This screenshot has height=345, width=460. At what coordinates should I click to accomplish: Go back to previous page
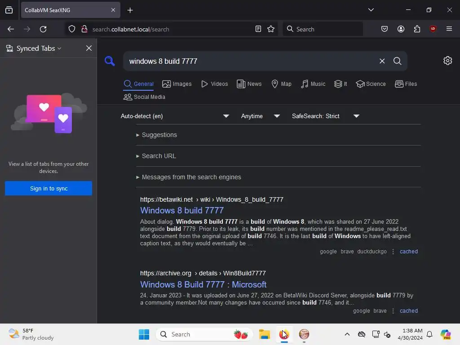(x=11, y=29)
